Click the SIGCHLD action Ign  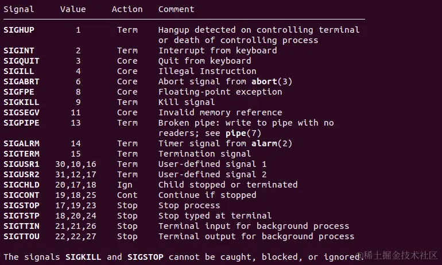click(125, 185)
